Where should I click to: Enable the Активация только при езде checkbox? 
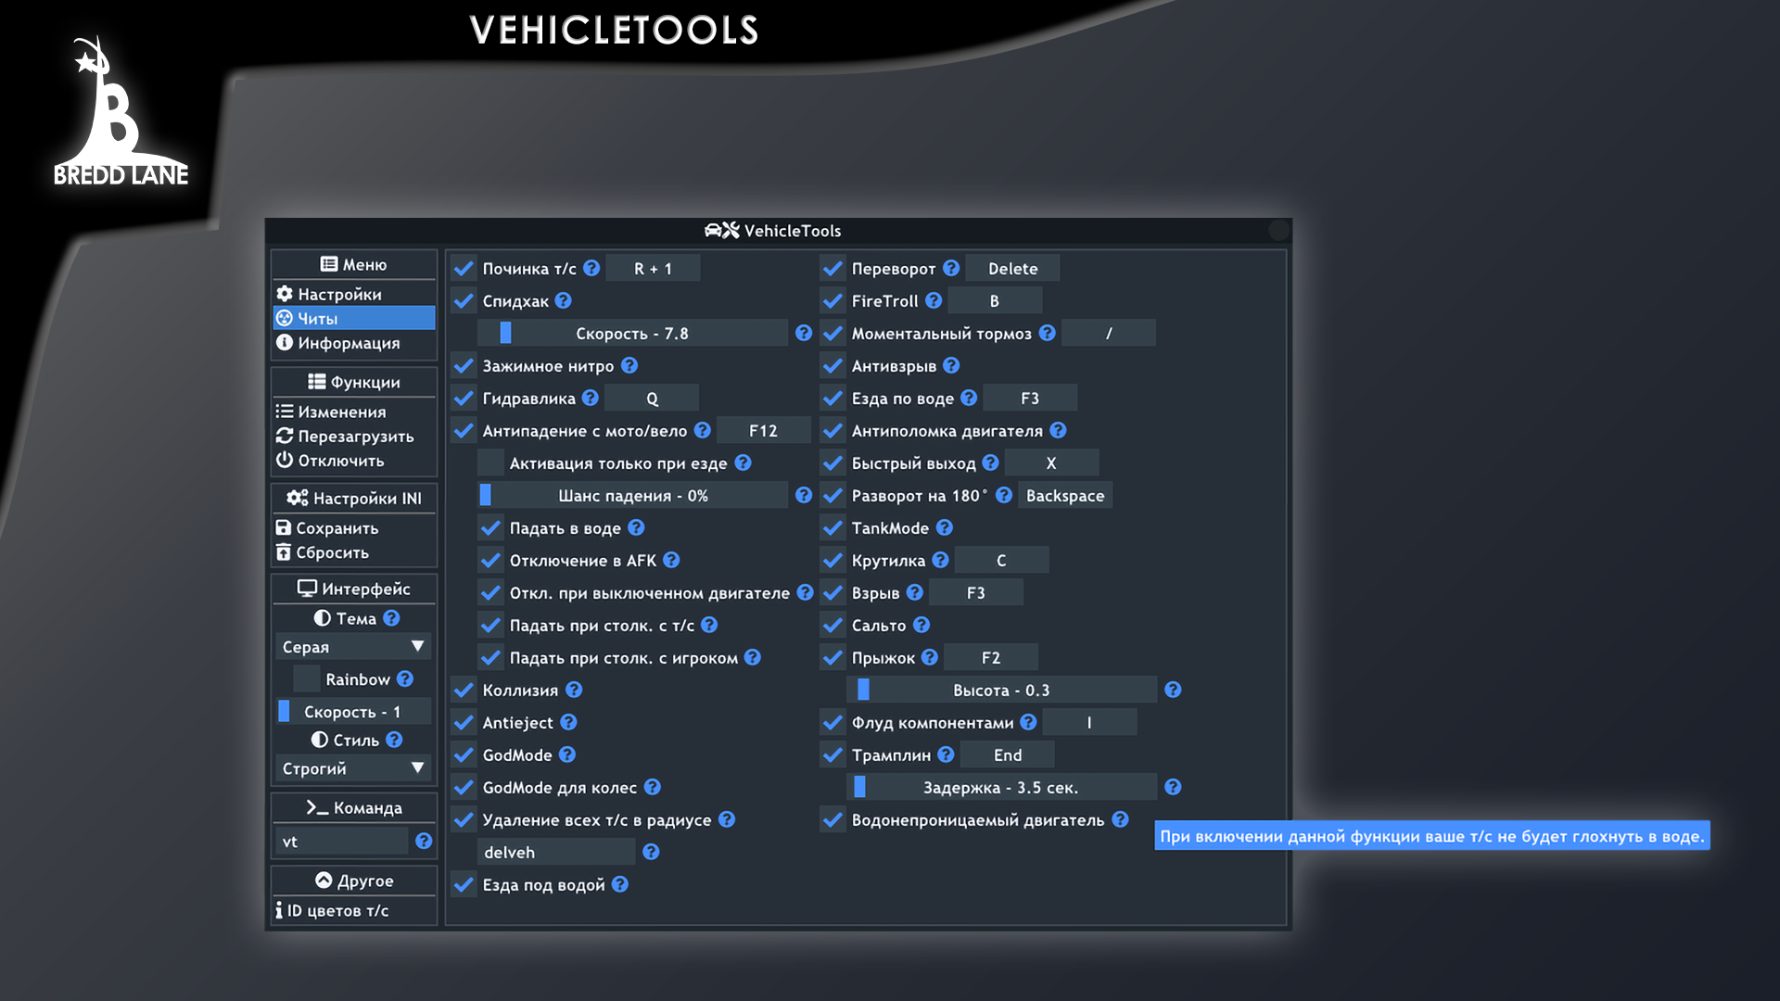click(x=490, y=462)
